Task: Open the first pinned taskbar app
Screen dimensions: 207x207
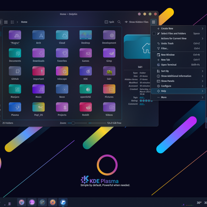Action: coord(22,202)
